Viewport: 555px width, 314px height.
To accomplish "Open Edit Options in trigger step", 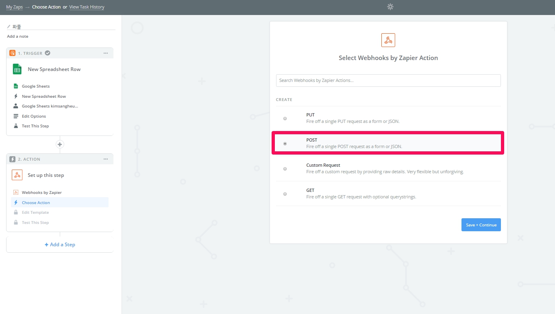I will click(x=34, y=116).
